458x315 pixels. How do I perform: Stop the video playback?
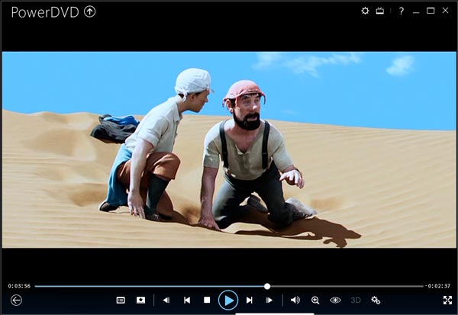tap(207, 300)
